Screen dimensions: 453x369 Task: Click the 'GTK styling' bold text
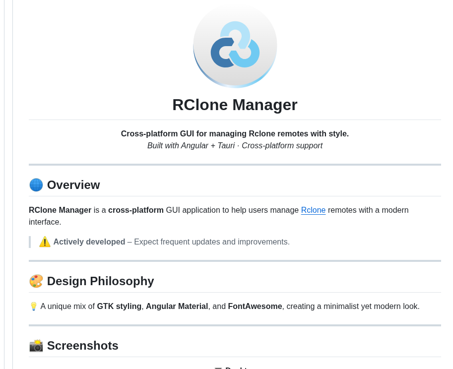click(x=119, y=307)
